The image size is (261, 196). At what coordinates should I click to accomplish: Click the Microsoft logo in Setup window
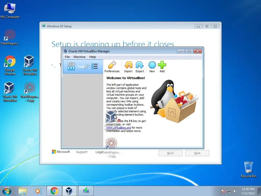(x=61, y=152)
